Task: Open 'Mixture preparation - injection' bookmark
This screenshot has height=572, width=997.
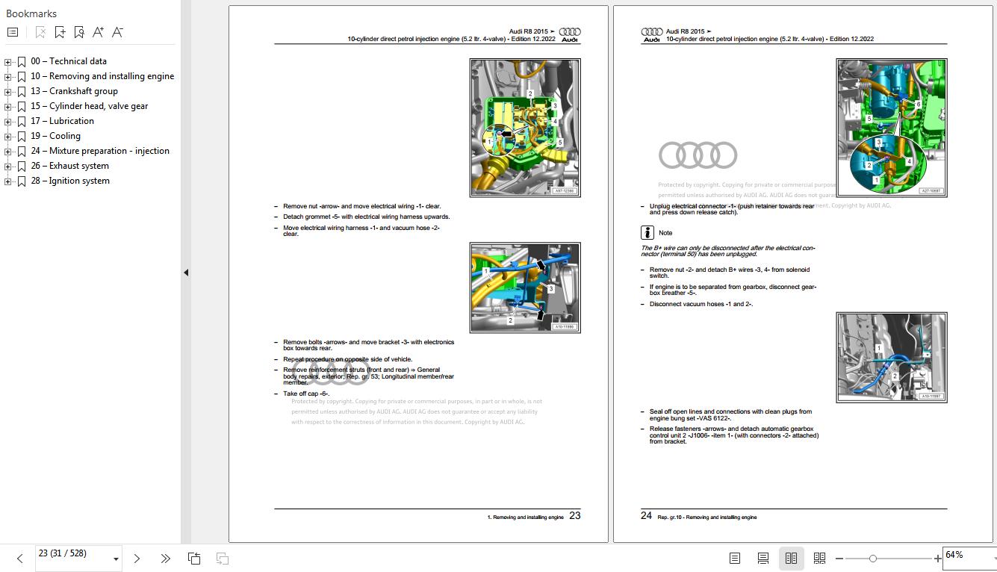Action: [100, 151]
